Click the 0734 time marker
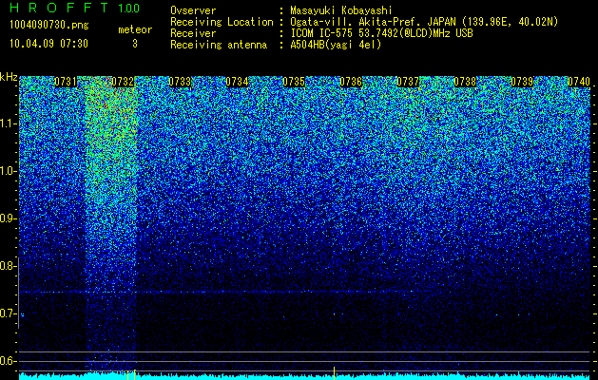 pyautogui.click(x=237, y=82)
